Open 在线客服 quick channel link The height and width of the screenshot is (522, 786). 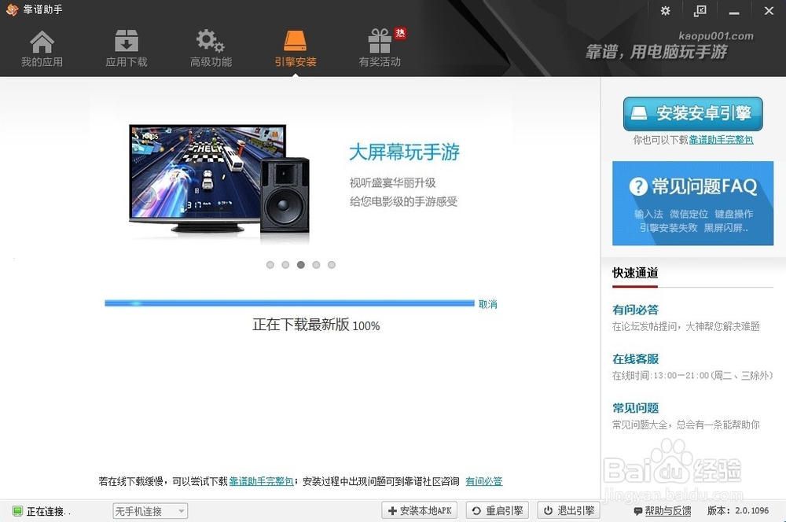pos(635,359)
